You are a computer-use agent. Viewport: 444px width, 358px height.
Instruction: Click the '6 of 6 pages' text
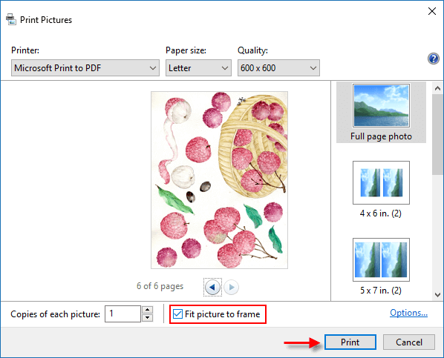tap(160, 286)
